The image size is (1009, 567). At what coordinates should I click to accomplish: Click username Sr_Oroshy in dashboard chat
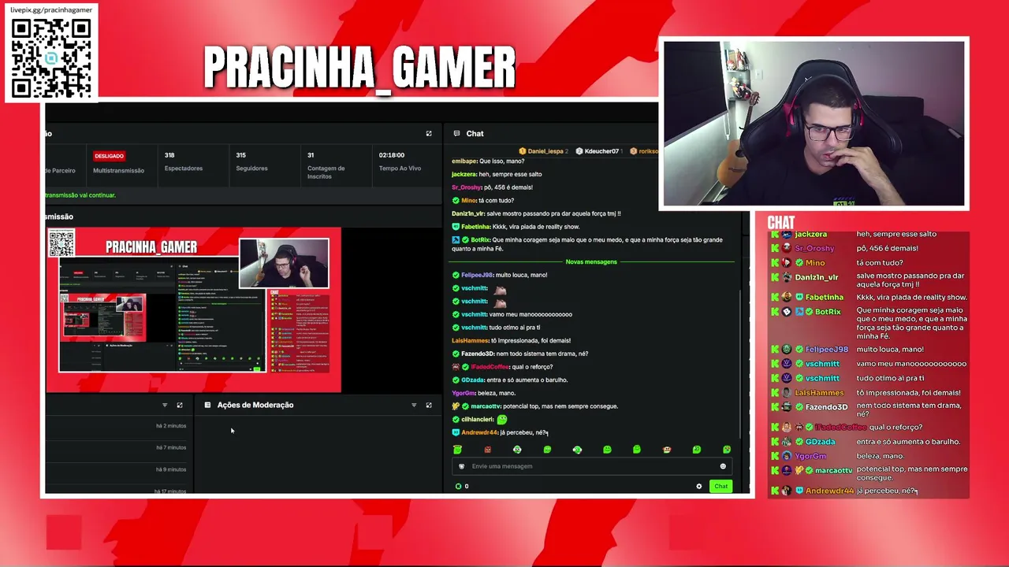pyautogui.click(x=467, y=187)
